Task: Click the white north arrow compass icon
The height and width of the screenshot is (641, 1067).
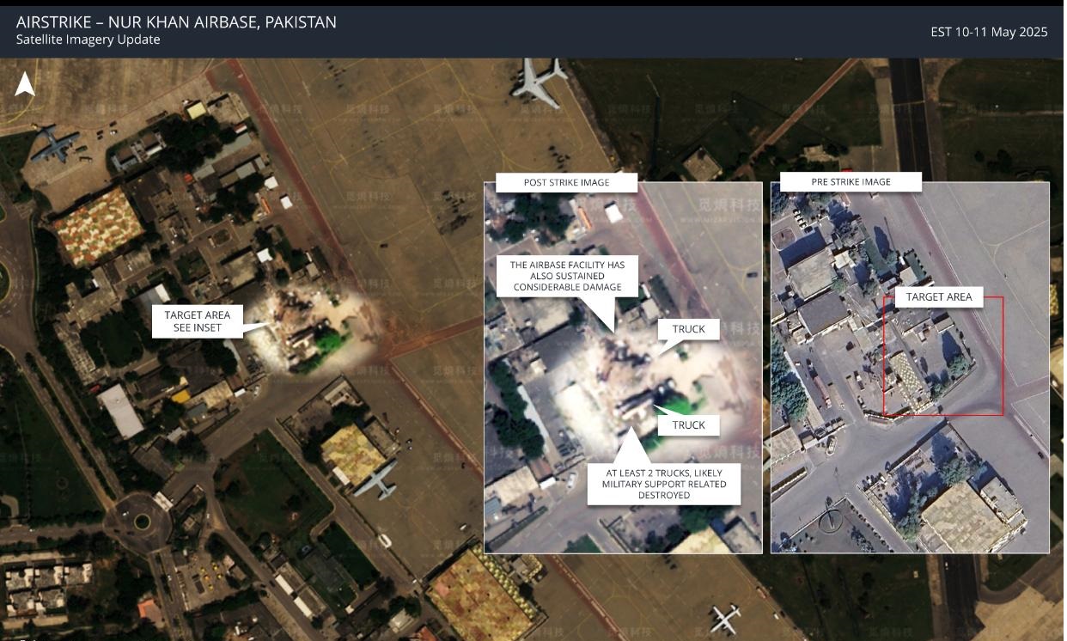Action: click(x=25, y=83)
